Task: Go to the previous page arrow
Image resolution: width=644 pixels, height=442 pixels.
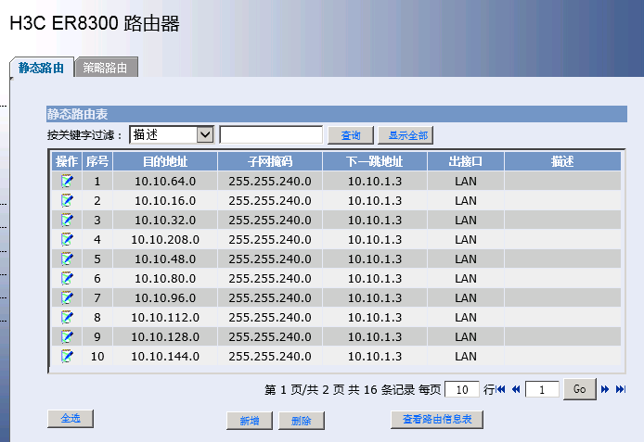Action: [x=516, y=389]
